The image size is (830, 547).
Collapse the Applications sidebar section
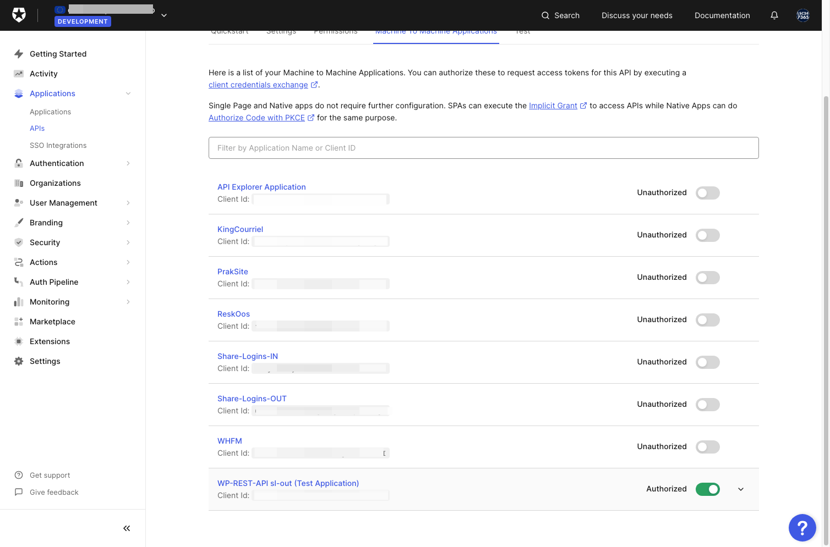coord(128,93)
